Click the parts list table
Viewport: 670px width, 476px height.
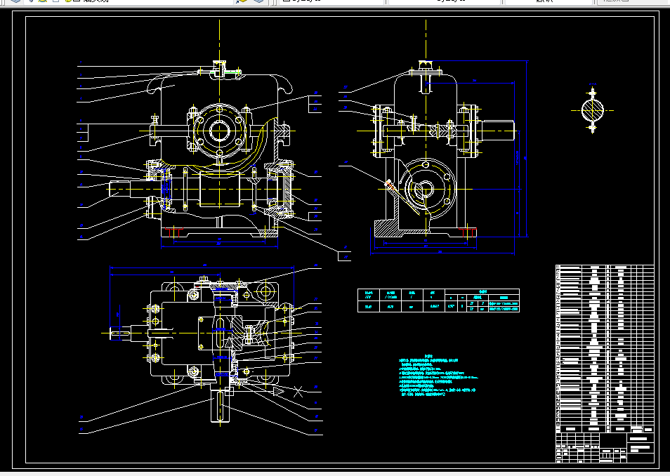[x=605, y=349]
